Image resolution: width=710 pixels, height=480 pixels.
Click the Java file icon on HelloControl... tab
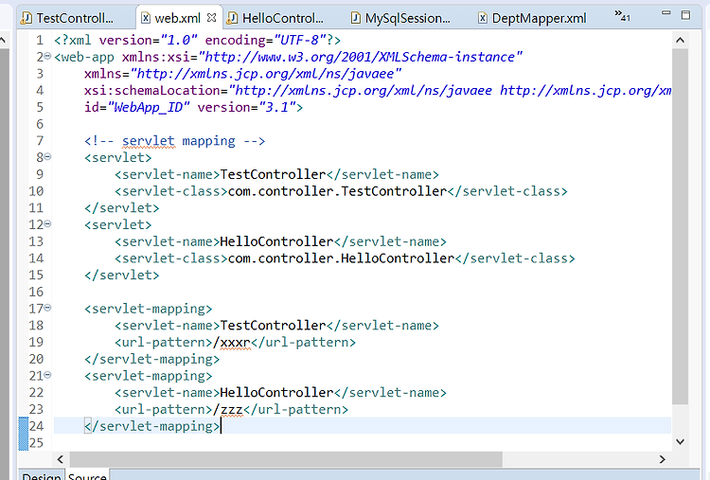click(x=232, y=18)
